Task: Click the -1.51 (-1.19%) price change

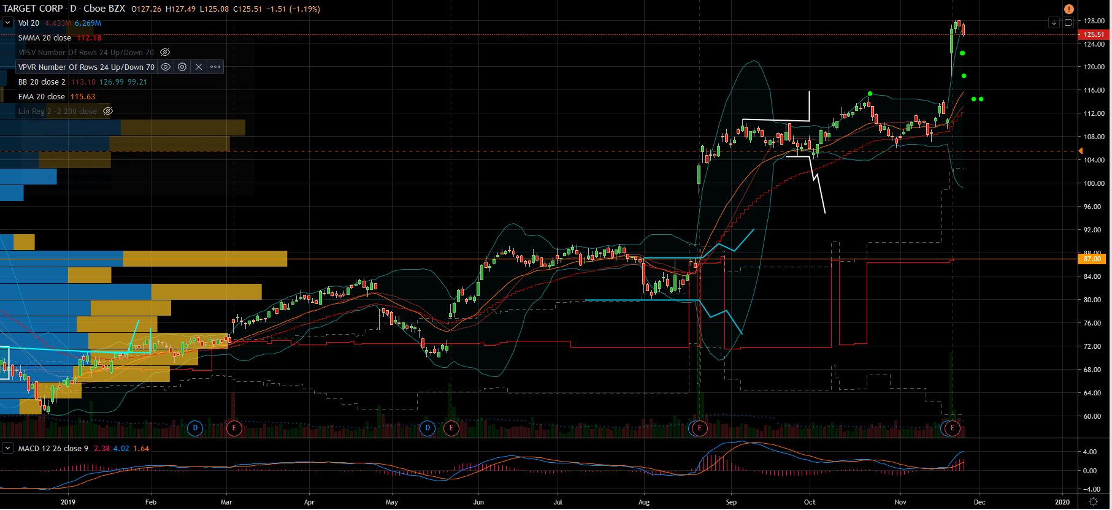Action: coord(293,9)
